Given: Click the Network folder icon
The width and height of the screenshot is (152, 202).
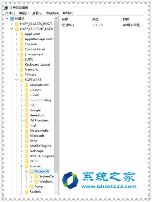Looking at the screenshot, I should pyautogui.click(x=22, y=70).
